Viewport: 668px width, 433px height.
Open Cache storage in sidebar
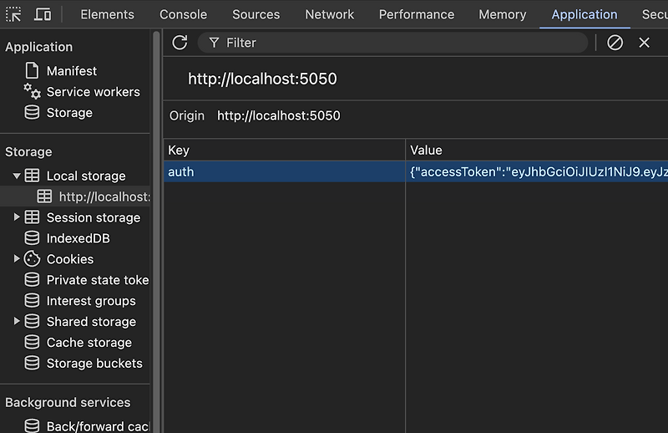pyautogui.click(x=89, y=343)
